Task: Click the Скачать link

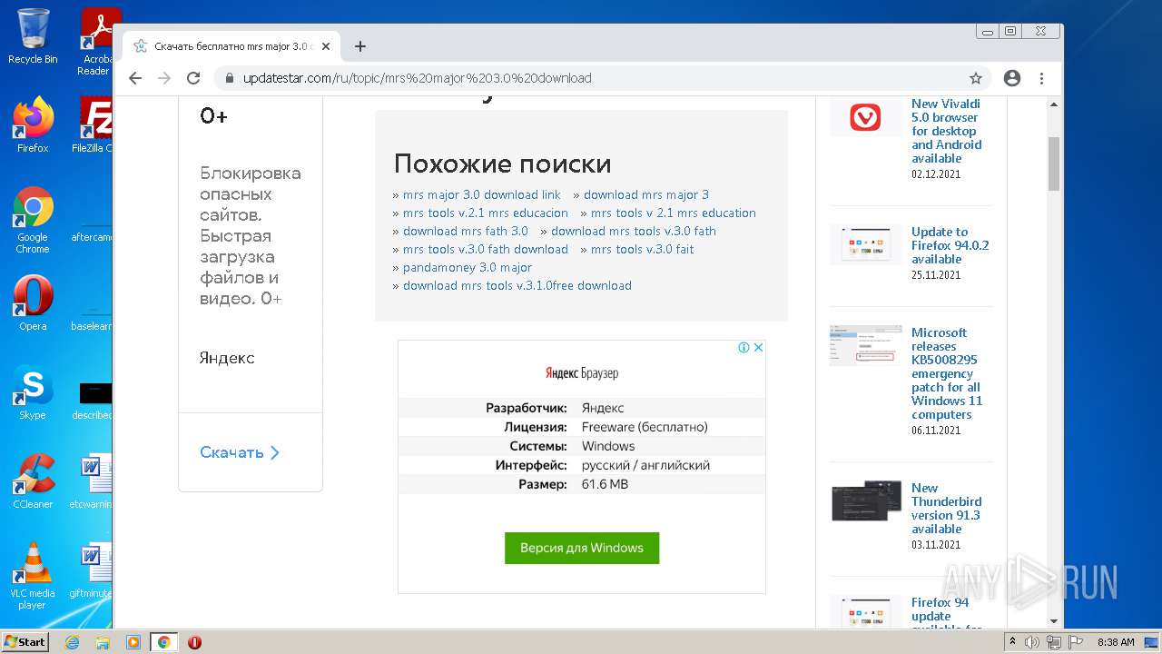Action: (240, 452)
